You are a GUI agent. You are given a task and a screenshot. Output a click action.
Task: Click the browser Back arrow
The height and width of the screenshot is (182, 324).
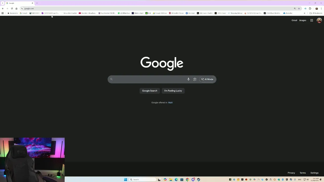click(3, 8)
